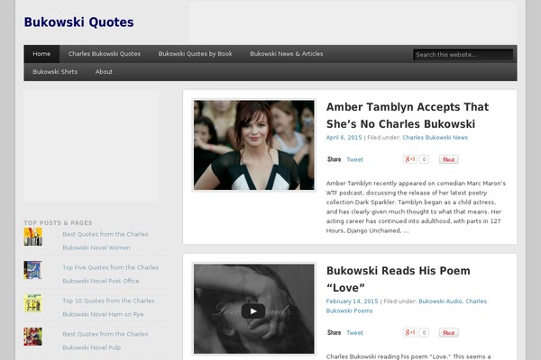The image size is (541, 360).
Task: Tweet the Love poem post
Action: [354, 333]
